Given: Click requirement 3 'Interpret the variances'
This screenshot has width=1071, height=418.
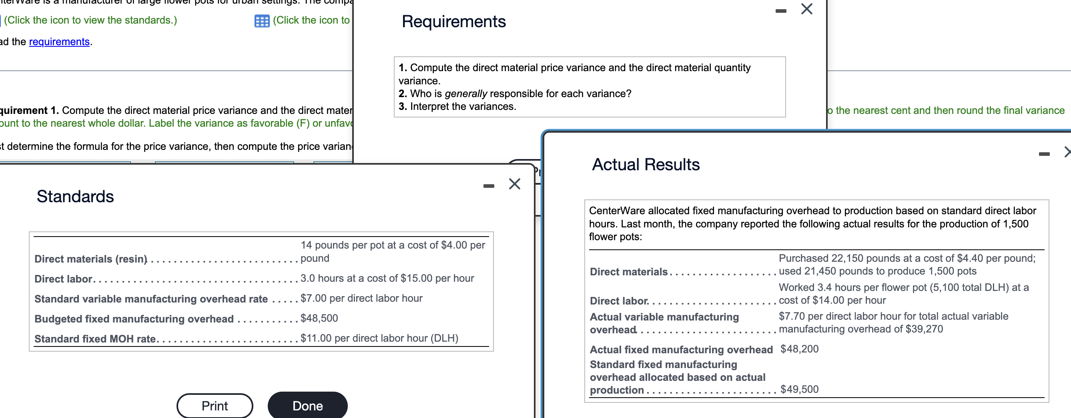Looking at the screenshot, I should [457, 106].
